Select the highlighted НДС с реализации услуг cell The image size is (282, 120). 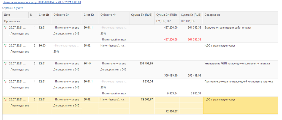(240, 105)
